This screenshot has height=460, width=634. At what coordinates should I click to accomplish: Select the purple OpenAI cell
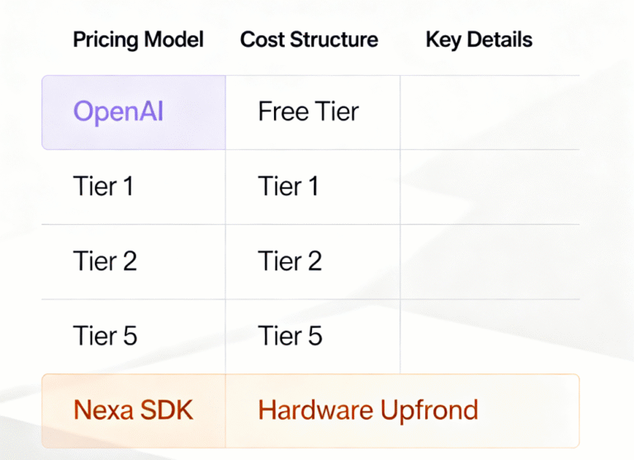(134, 112)
